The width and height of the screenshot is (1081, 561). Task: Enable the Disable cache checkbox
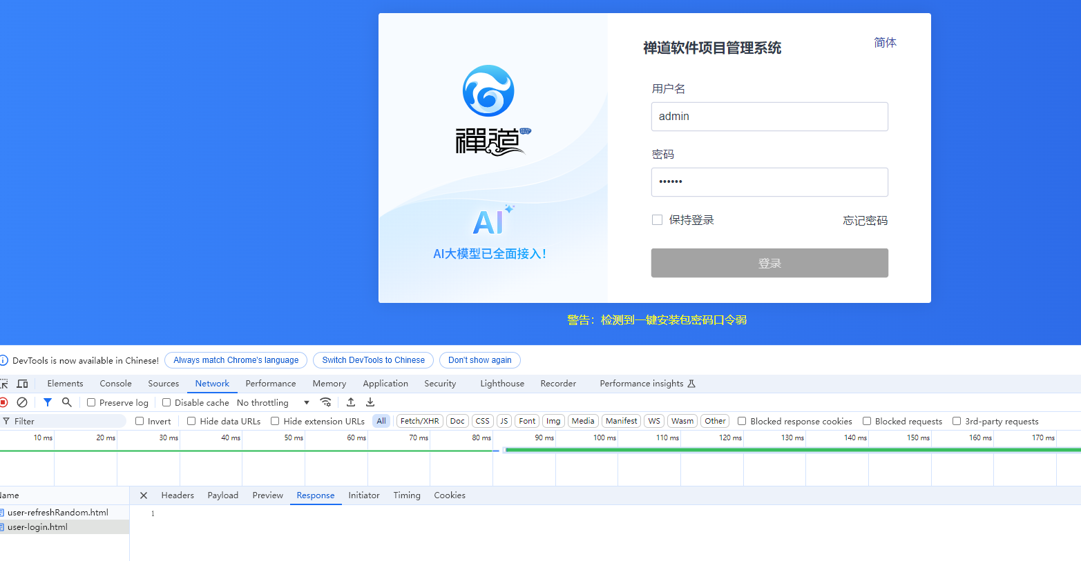pyautogui.click(x=166, y=402)
